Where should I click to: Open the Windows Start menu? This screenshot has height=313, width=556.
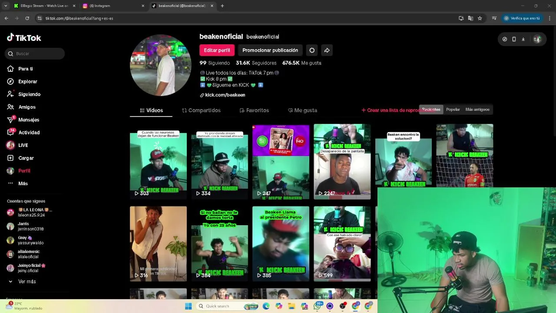click(x=188, y=306)
